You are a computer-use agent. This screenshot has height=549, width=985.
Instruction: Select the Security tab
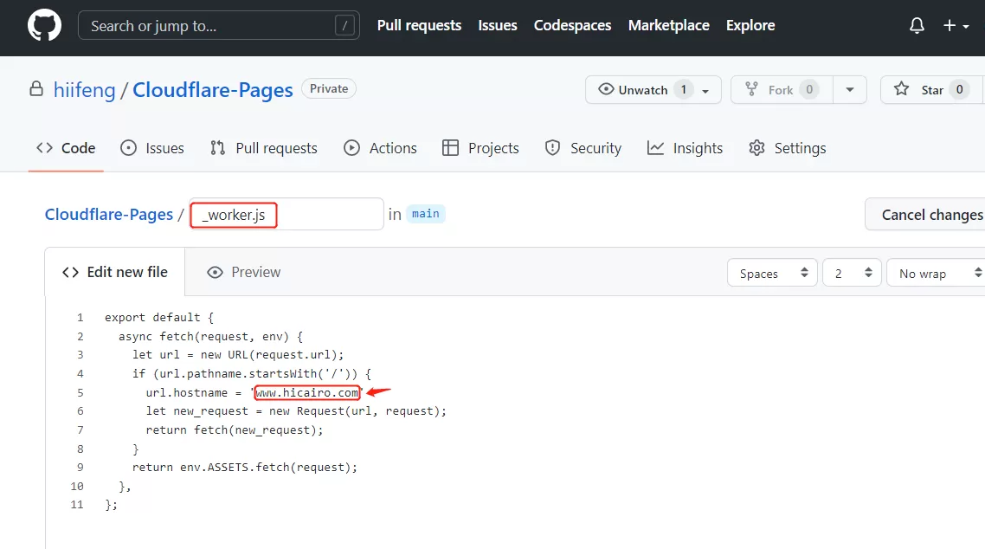point(583,148)
